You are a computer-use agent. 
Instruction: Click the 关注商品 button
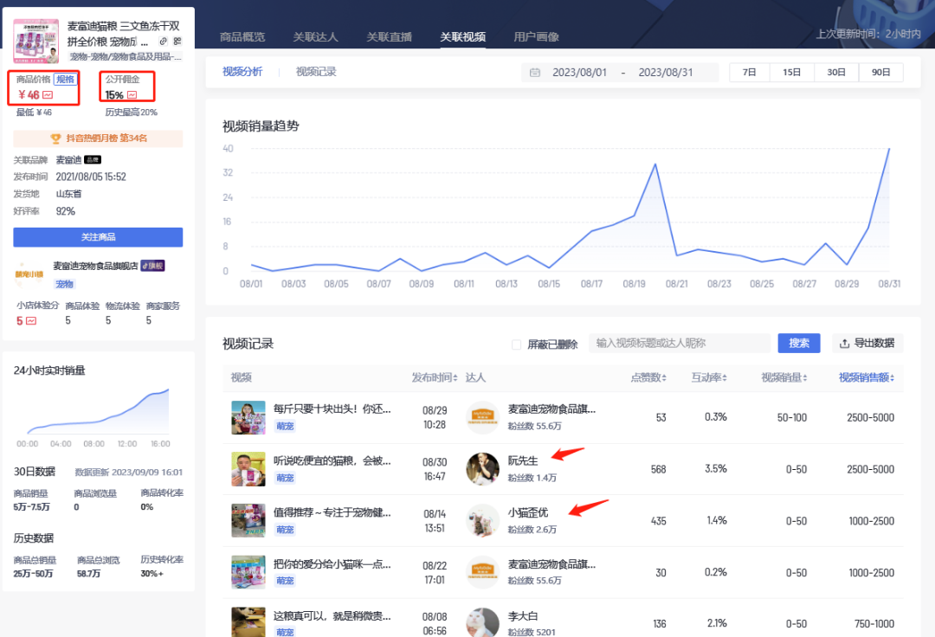click(x=98, y=237)
